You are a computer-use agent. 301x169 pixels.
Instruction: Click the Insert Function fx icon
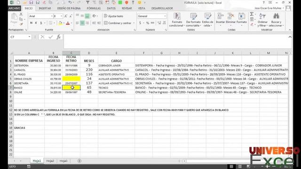click(58, 37)
